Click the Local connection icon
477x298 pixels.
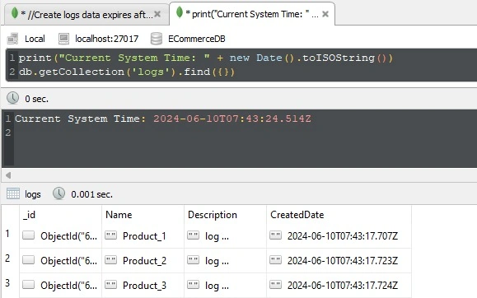[13, 39]
